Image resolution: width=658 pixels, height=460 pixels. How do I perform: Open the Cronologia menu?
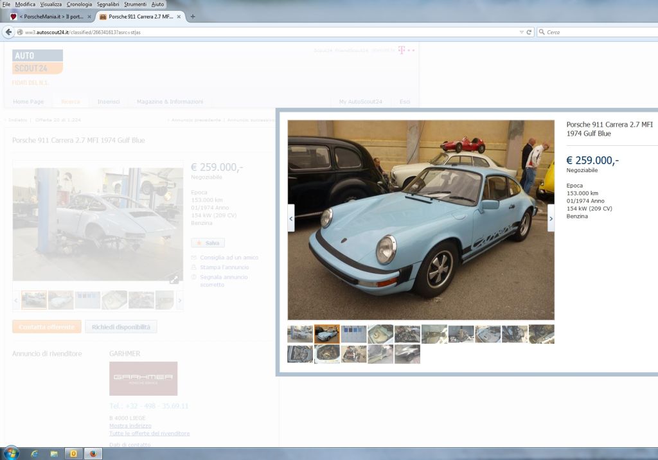(x=79, y=4)
